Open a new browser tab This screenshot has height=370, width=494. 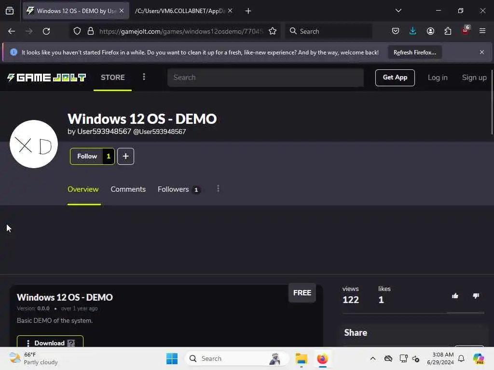point(248,11)
